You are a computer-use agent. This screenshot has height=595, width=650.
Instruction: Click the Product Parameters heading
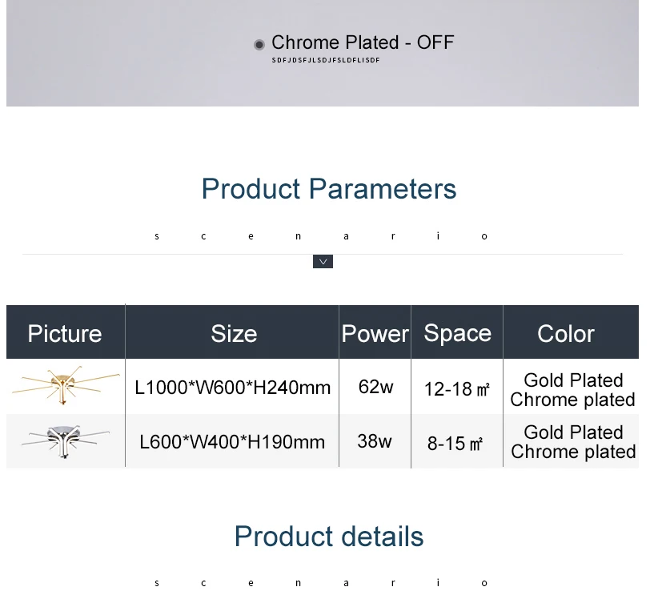pyautogui.click(x=329, y=189)
